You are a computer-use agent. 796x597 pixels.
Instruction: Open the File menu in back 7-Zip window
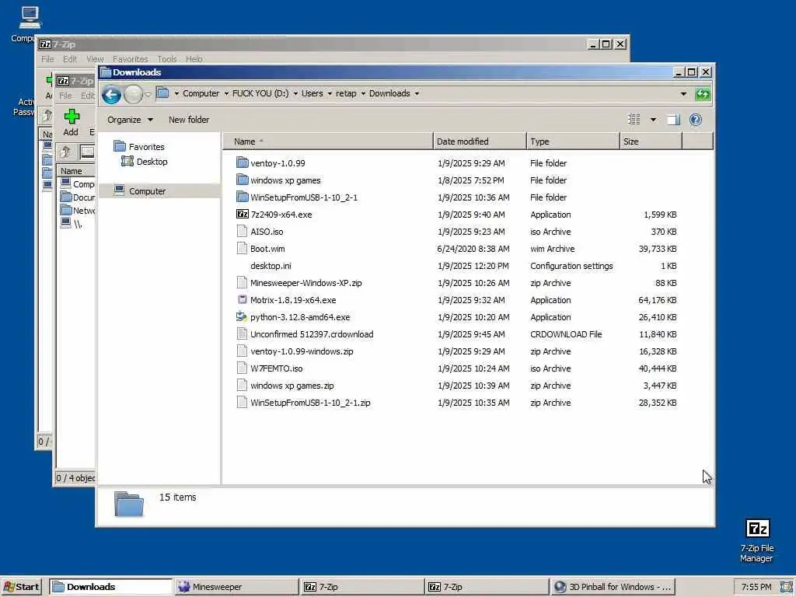point(47,59)
